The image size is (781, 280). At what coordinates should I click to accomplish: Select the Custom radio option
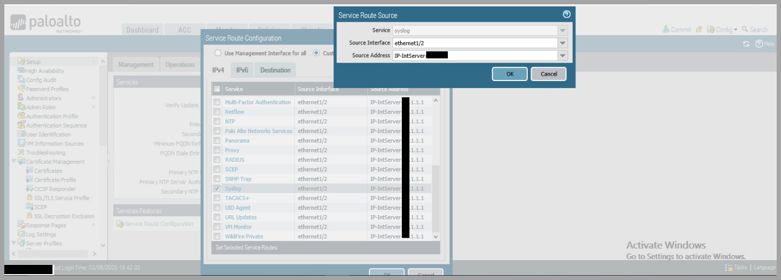pyautogui.click(x=316, y=53)
